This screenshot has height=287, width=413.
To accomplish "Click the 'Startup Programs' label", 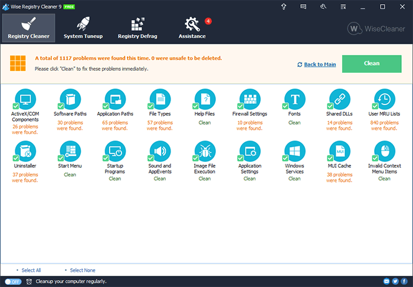I will [115, 169].
